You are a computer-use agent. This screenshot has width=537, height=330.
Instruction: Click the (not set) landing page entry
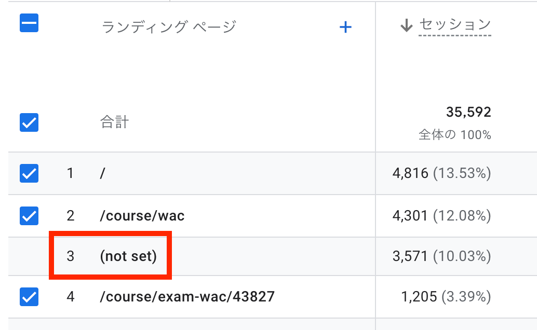128,256
